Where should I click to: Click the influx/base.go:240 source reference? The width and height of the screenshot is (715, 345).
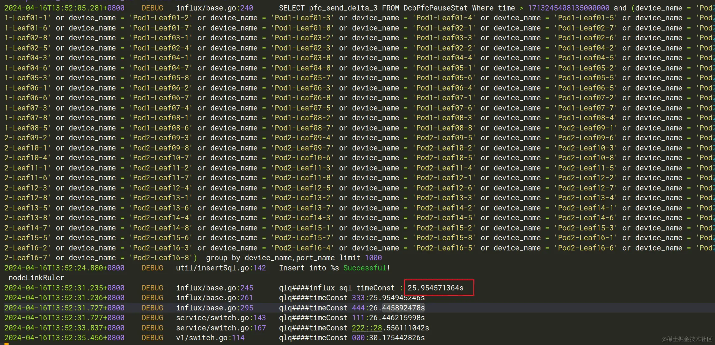pyautogui.click(x=214, y=8)
